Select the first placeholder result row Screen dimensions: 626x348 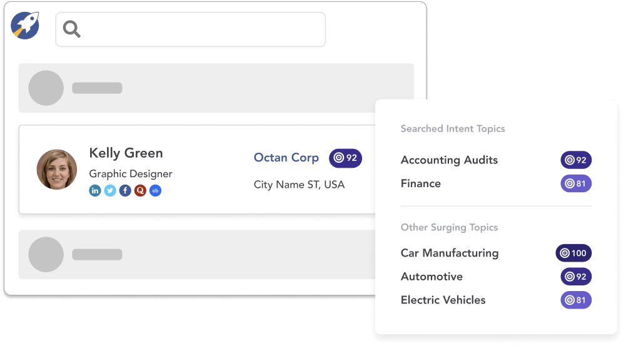point(216,88)
